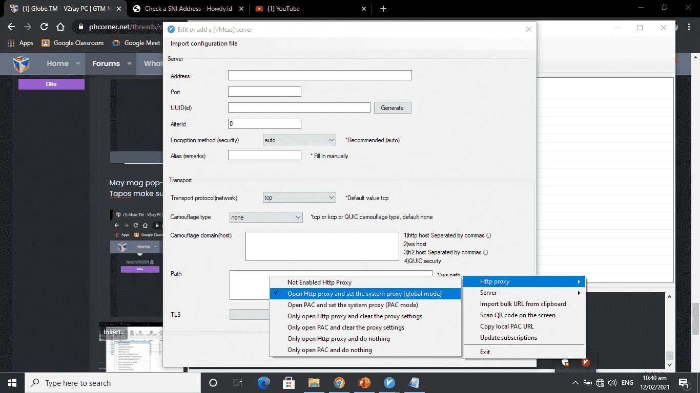Click Import bulk URL from clipboard
The image size is (700, 393).
[524, 304]
